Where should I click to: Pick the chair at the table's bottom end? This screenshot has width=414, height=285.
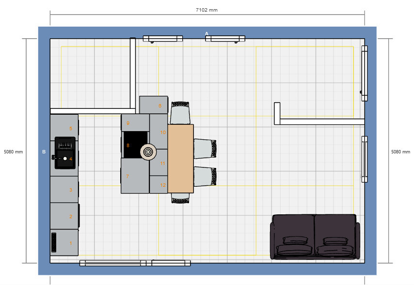[x=180, y=198]
